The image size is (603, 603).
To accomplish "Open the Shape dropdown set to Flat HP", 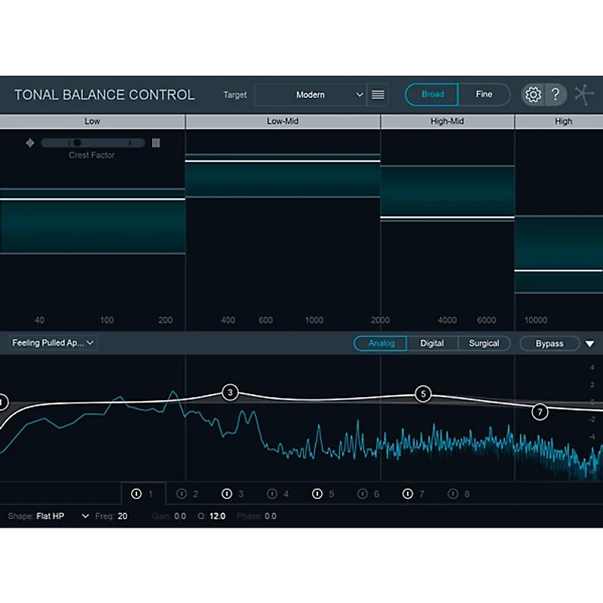I will click(64, 516).
